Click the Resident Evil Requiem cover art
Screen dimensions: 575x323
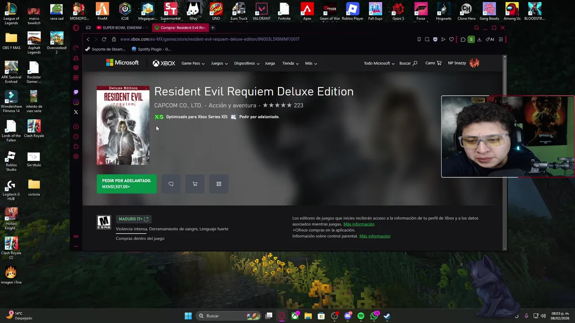[123, 125]
